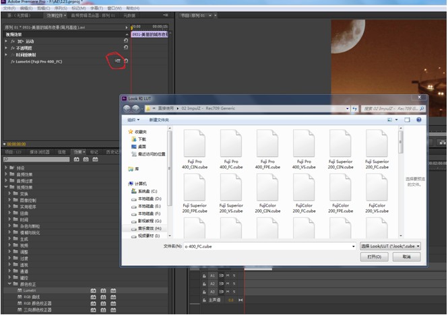
Task: Collapse the 视频效果 folder in effects panel
Action: [5, 187]
